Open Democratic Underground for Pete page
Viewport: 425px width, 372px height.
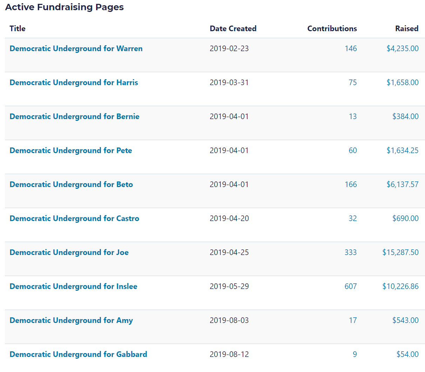(71, 151)
